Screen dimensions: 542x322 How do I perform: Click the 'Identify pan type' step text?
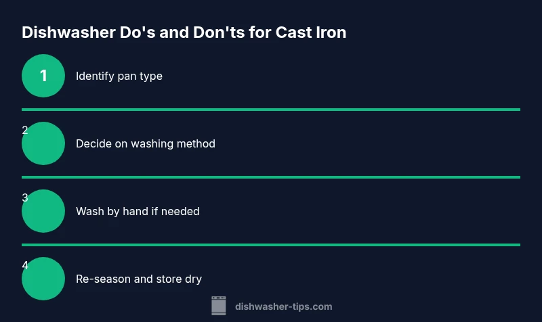(x=119, y=76)
